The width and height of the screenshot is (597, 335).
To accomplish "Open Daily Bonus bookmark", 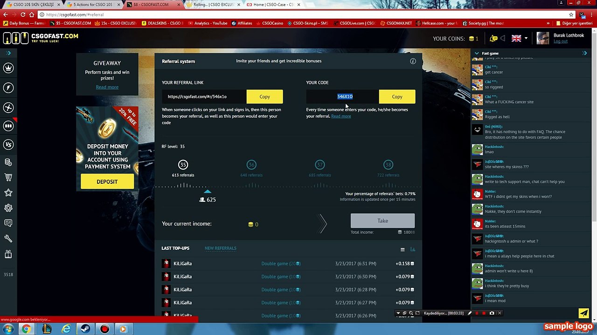I will [x=23, y=23].
